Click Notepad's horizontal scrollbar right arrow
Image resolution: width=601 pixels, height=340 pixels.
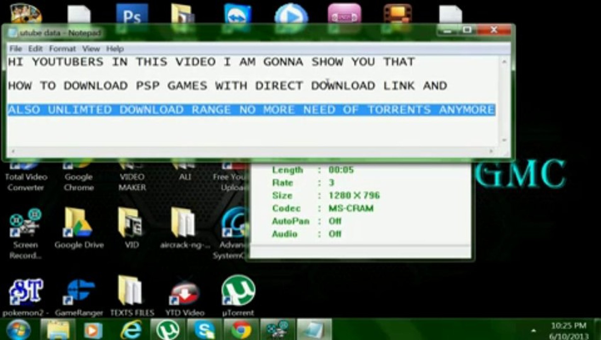[x=491, y=151]
